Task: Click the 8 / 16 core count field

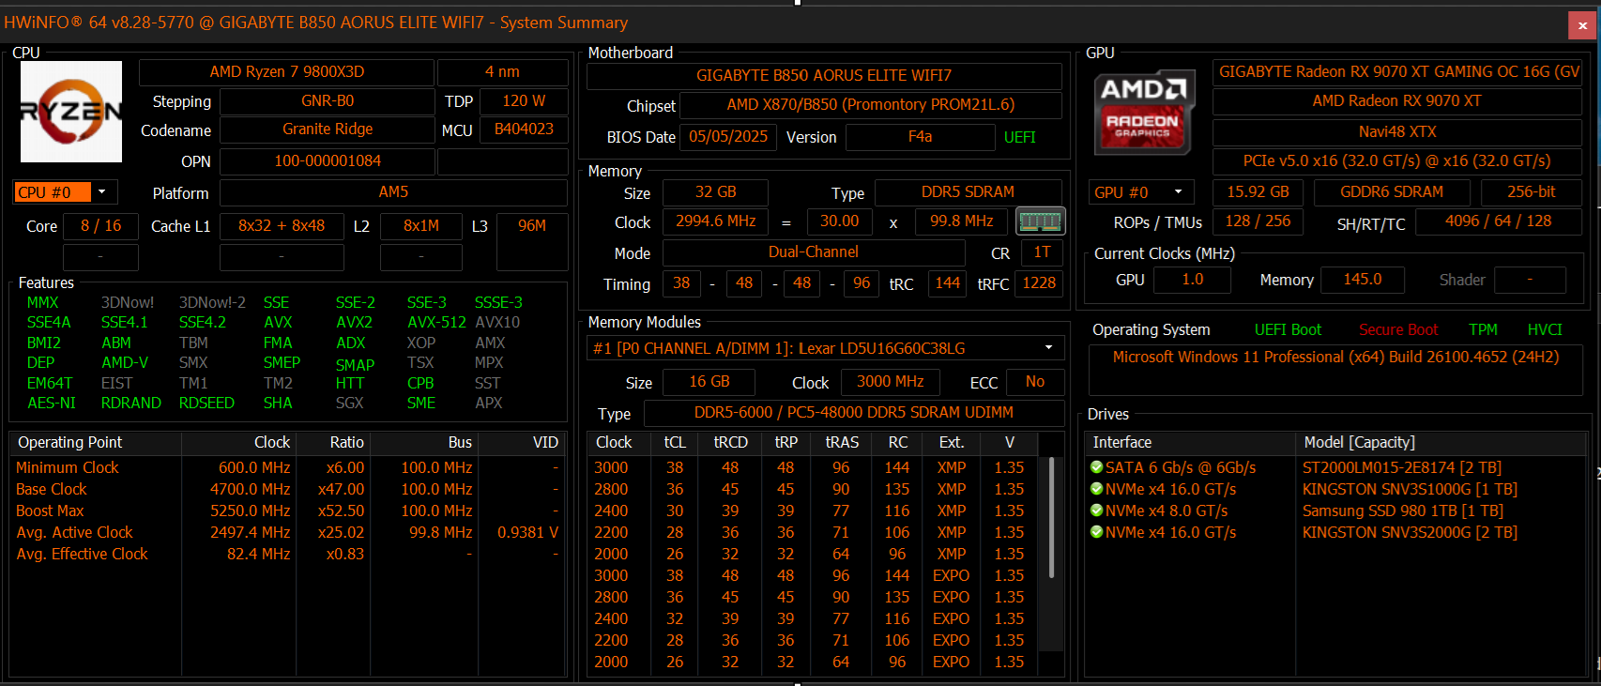Action: [100, 226]
